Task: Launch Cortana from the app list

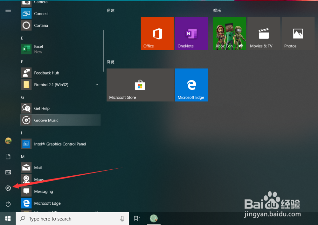Action: (x=61, y=25)
